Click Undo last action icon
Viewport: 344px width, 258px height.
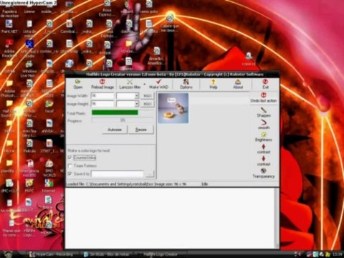[x=264, y=97]
